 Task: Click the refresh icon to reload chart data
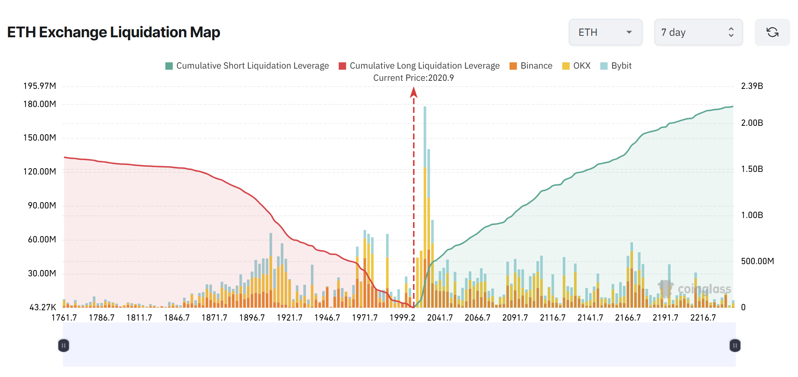[x=772, y=32]
